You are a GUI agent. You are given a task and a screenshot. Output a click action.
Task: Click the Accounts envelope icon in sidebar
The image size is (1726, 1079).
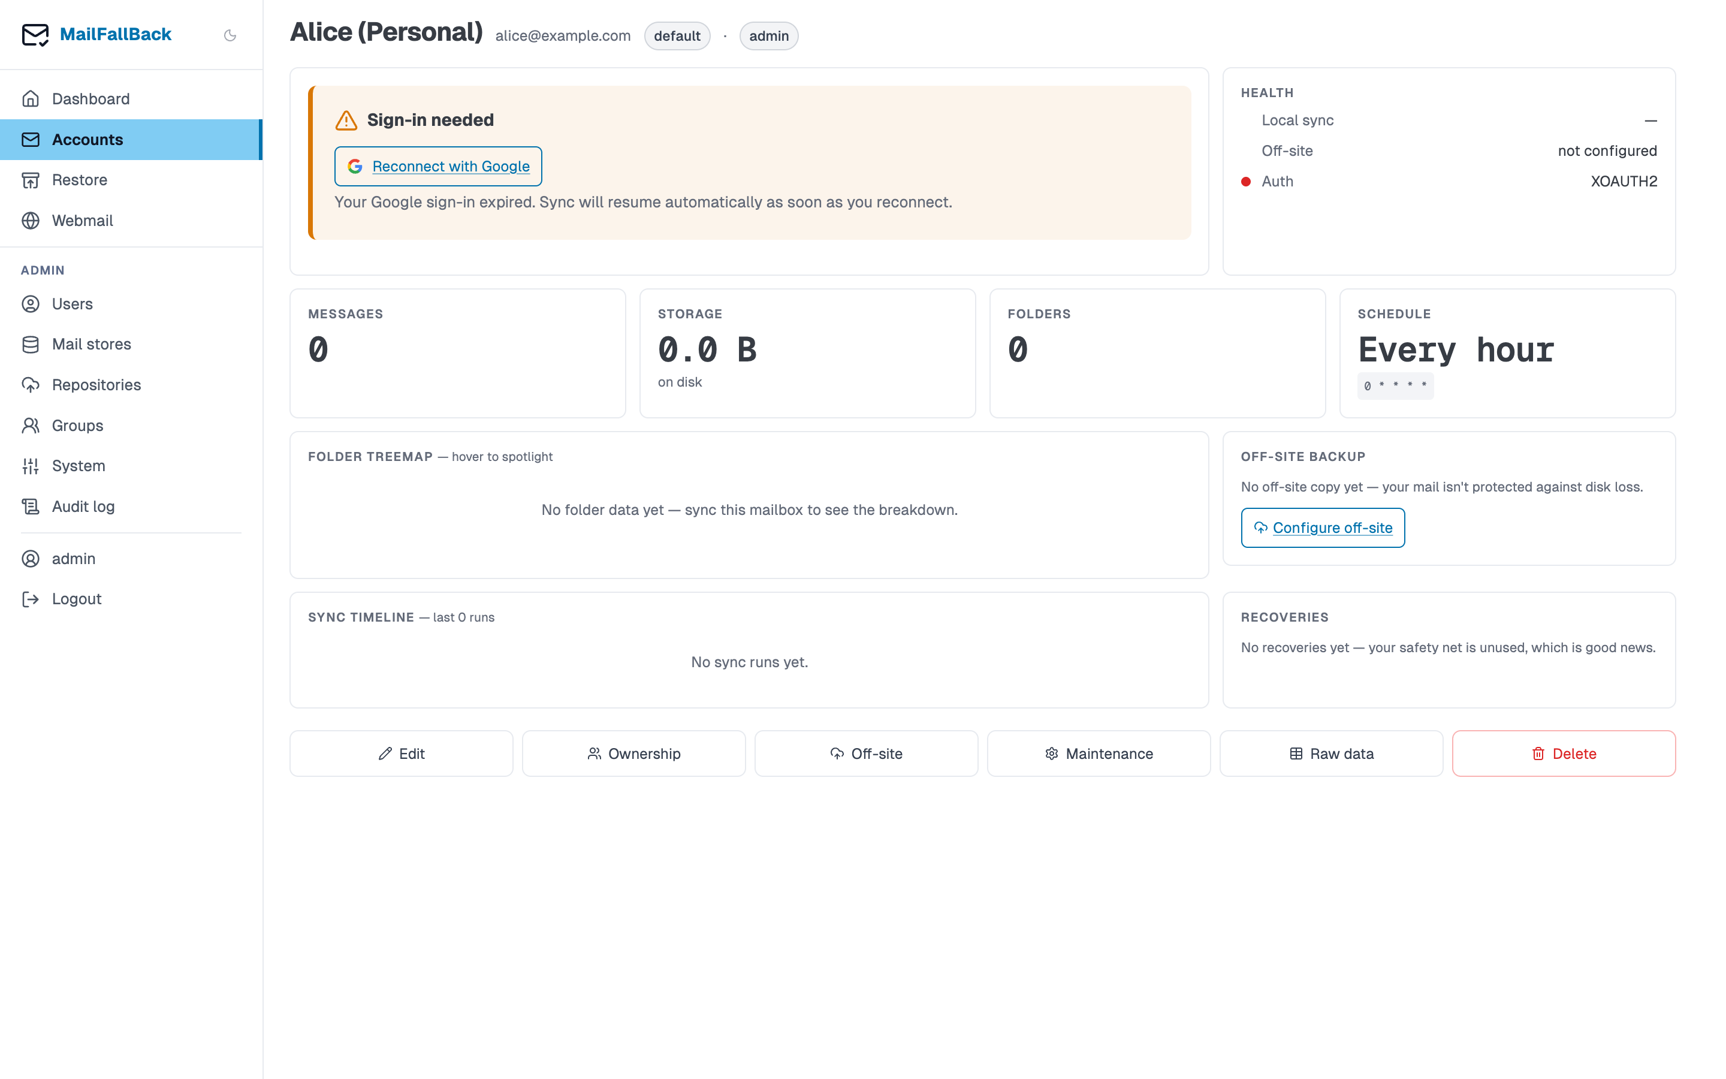click(31, 139)
